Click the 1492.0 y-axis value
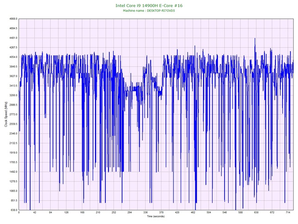 point(13,172)
